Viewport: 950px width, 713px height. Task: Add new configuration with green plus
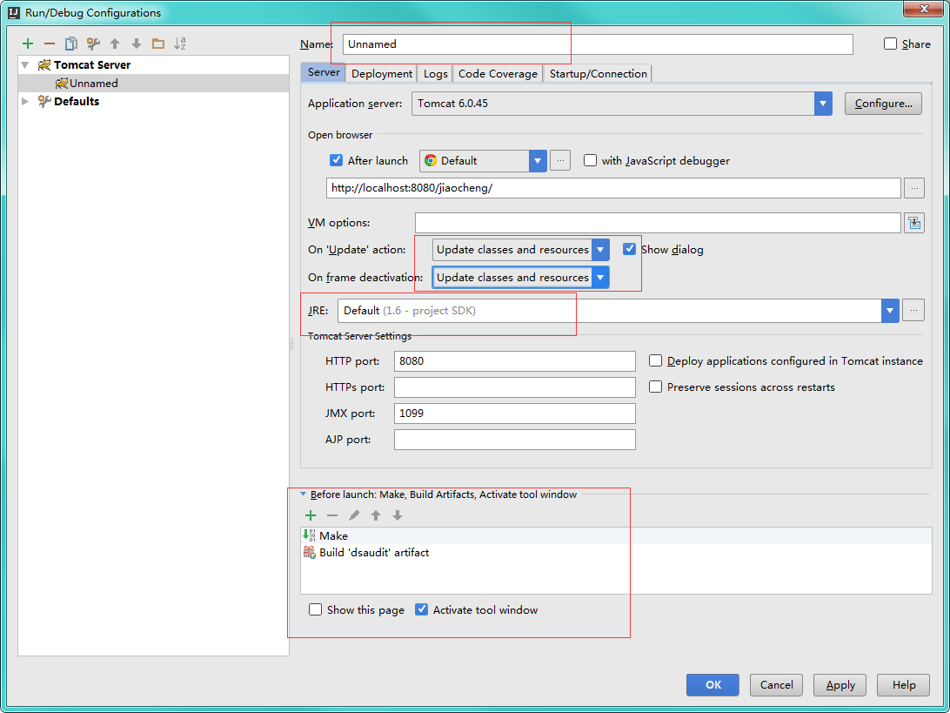27,44
